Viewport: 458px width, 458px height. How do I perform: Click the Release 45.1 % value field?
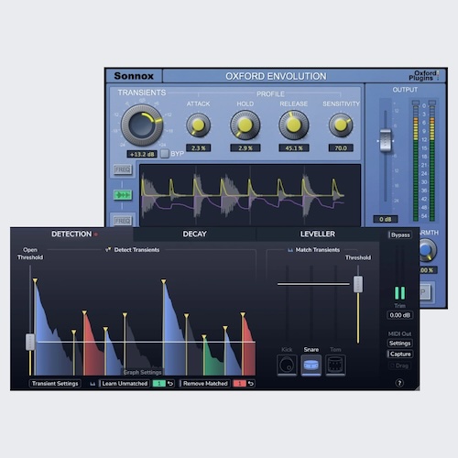point(294,148)
